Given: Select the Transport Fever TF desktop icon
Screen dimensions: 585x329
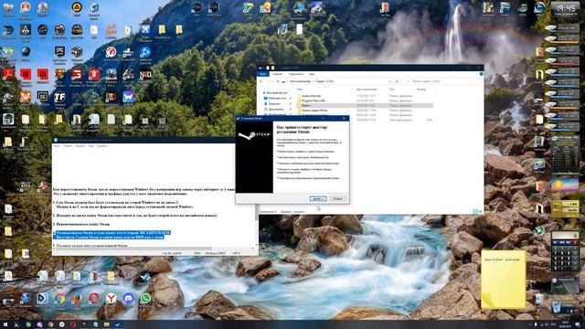Looking at the screenshot, I should click(59, 99).
